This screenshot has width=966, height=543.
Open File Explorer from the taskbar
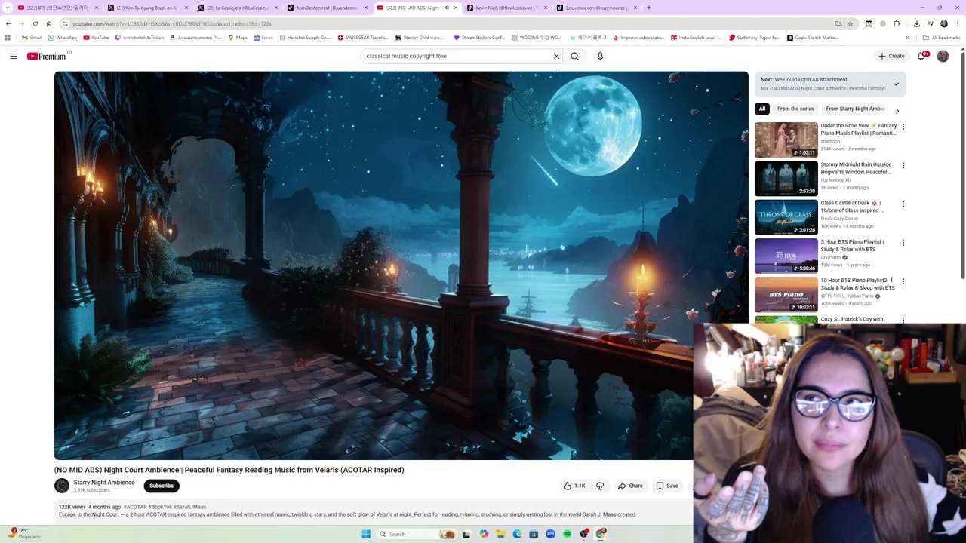click(500, 534)
